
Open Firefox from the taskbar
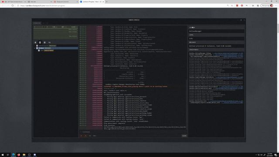pyautogui.click(x=19, y=155)
